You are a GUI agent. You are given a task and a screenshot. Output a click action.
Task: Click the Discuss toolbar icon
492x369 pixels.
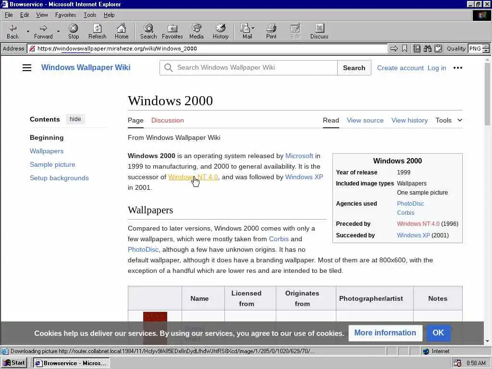point(319,31)
